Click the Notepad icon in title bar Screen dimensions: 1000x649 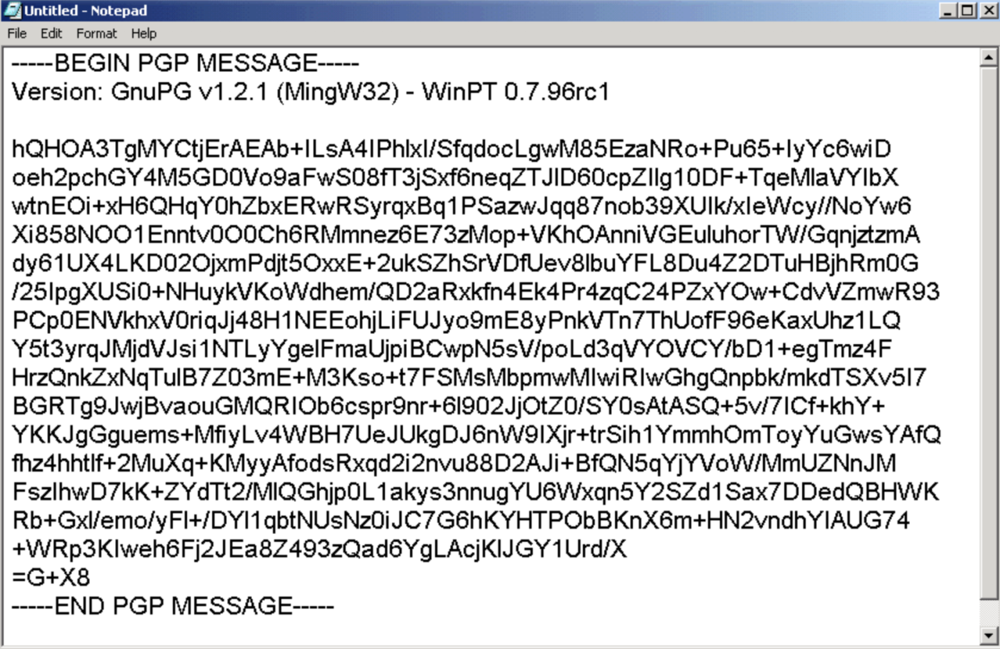[x=12, y=10]
